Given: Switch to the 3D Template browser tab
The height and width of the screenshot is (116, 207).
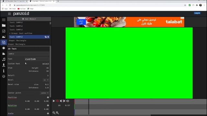Looking at the screenshot, I should (x=15, y=1).
